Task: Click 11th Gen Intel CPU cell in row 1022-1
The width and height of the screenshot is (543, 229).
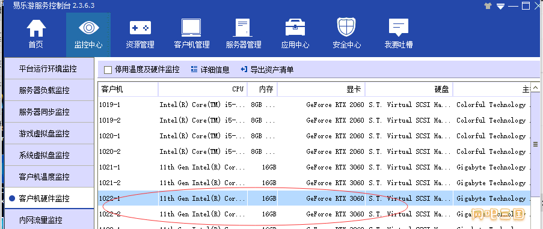Action: click(x=203, y=198)
